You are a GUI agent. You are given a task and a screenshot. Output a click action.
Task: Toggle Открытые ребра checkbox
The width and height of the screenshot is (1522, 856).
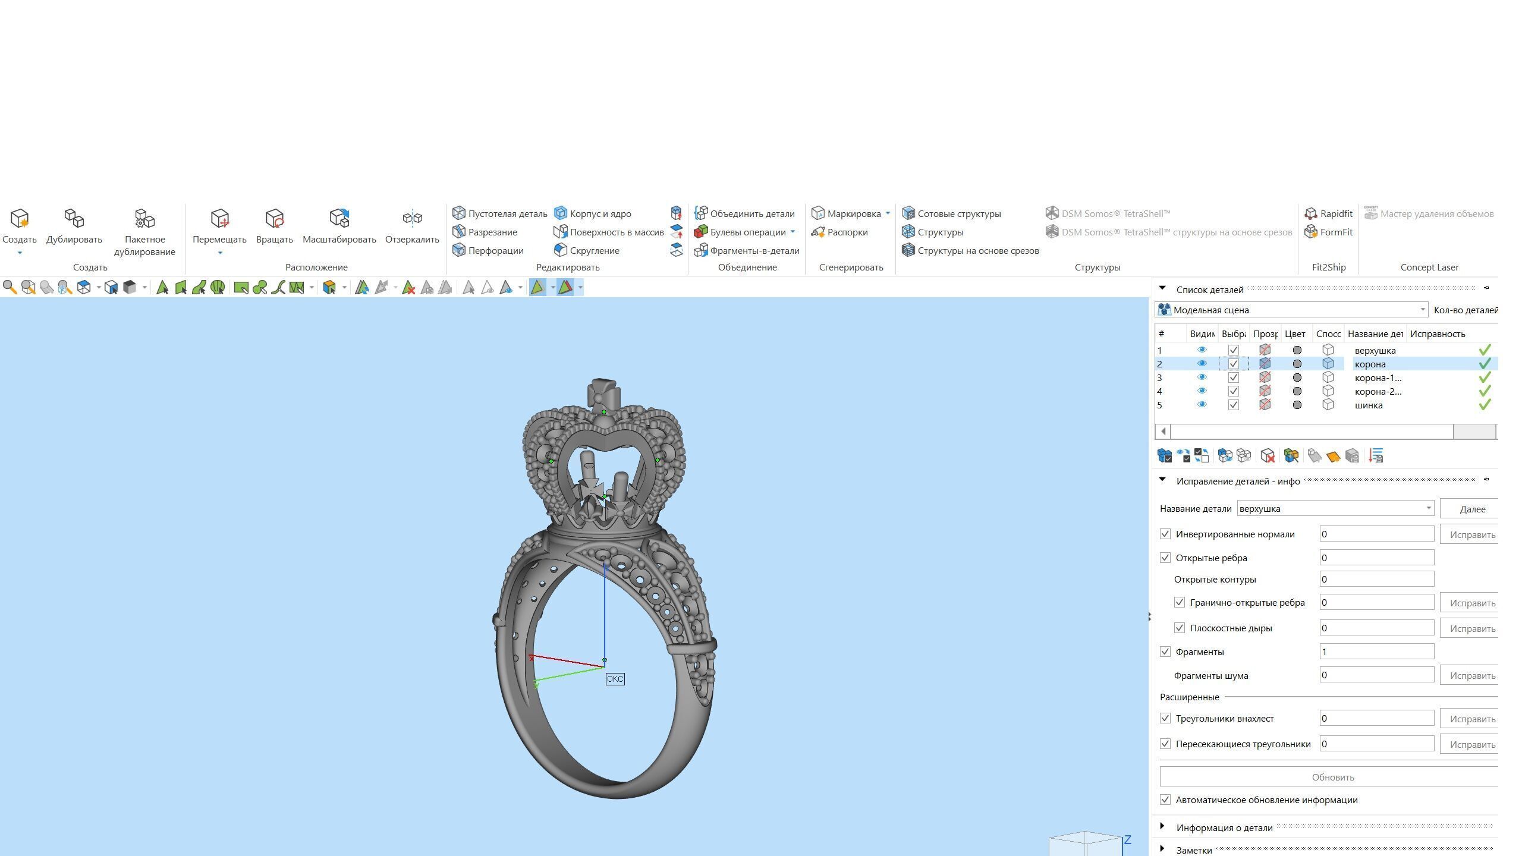(1165, 558)
